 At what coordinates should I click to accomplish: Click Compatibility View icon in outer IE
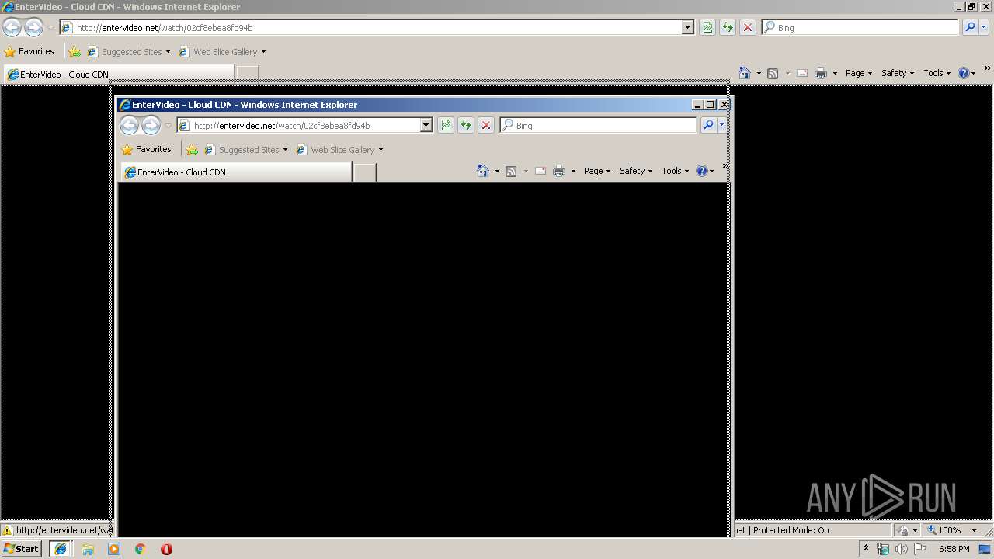[x=707, y=27]
